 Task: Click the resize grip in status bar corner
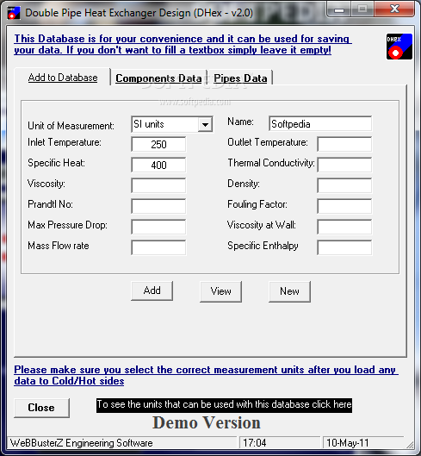[410, 444]
